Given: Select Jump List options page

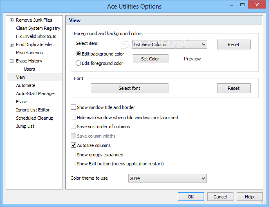Looking at the screenshot, I should (x=25, y=126).
